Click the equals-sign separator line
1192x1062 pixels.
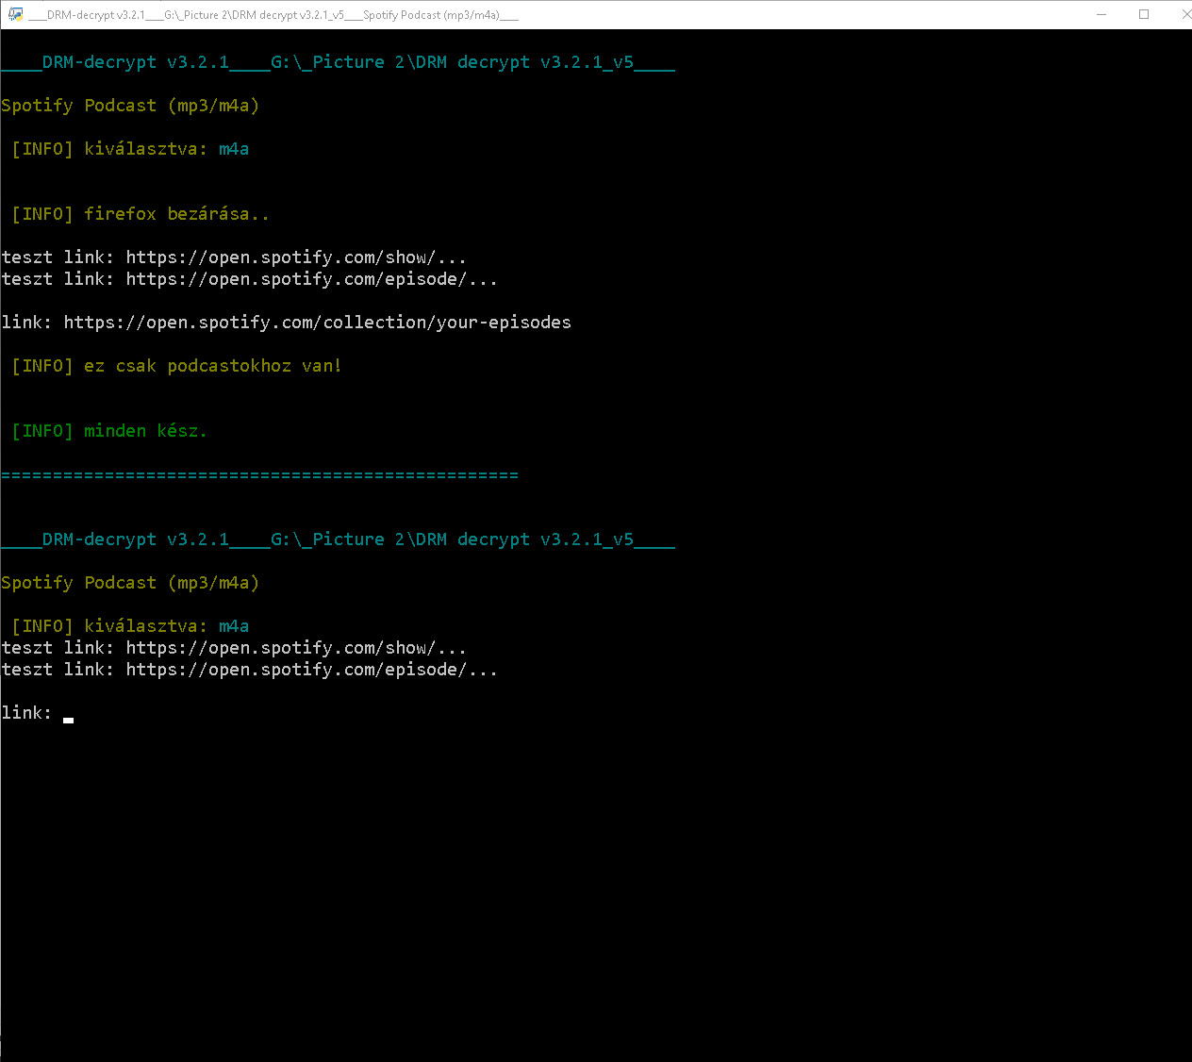coord(259,474)
